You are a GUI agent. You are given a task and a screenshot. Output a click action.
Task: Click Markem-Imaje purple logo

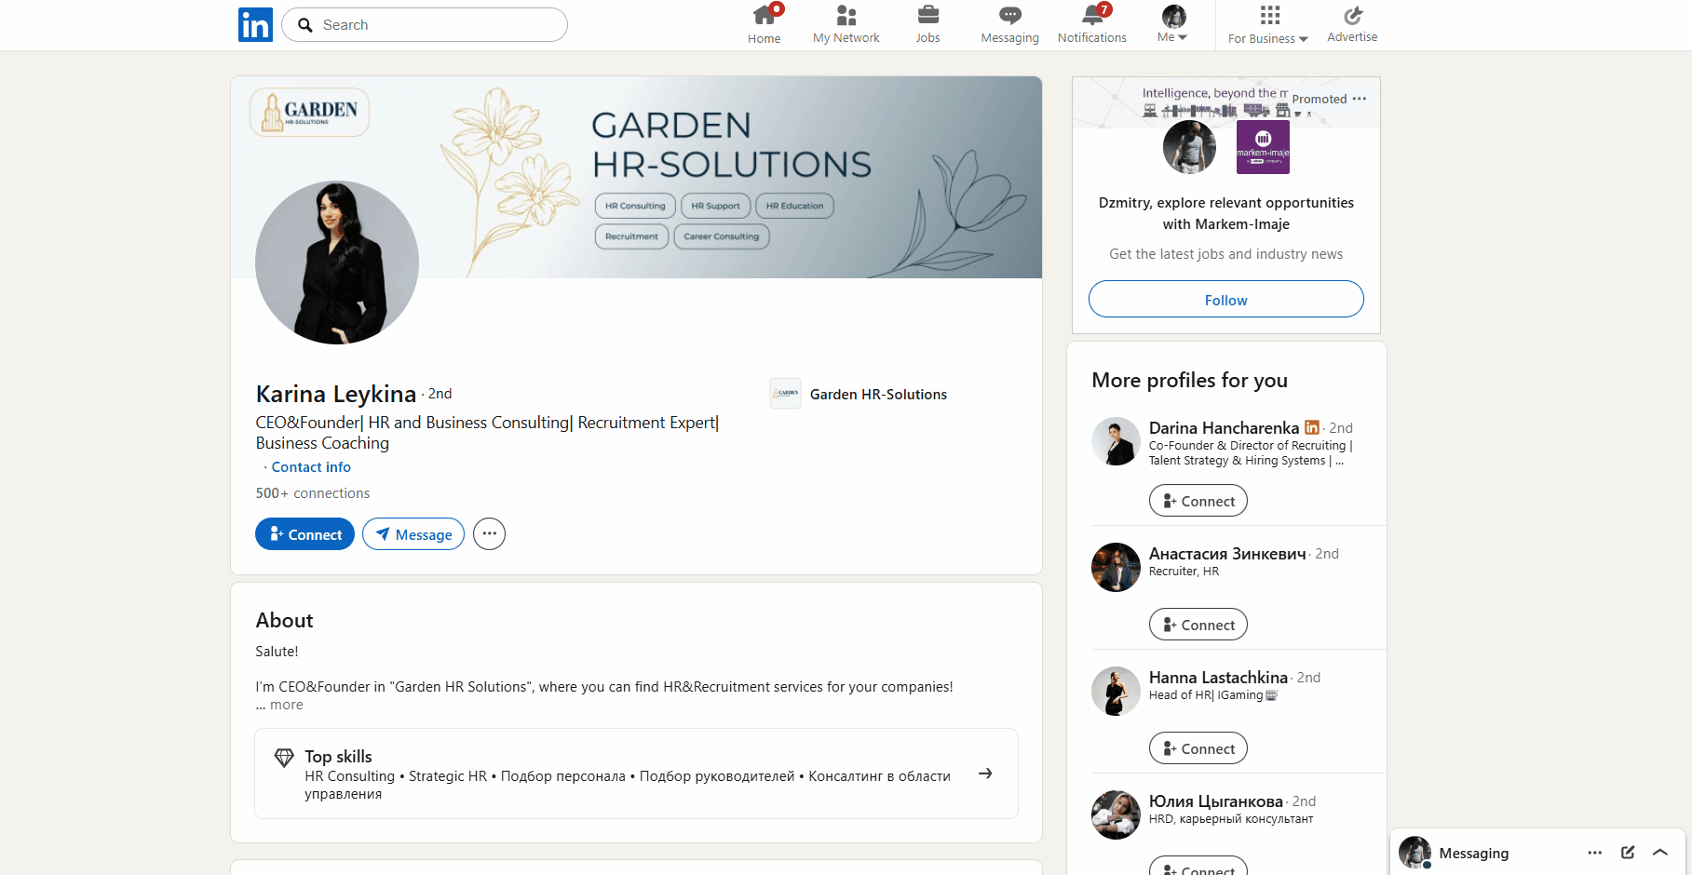[1263, 147]
